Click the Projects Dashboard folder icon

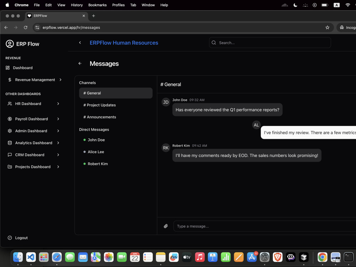[x=10, y=167]
